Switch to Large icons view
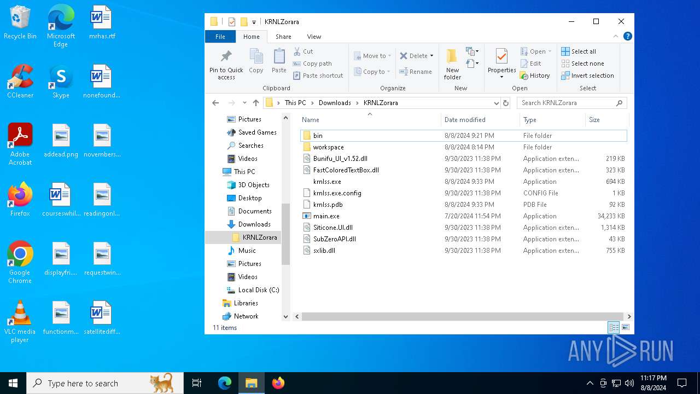700x394 pixels. (626, 327)
